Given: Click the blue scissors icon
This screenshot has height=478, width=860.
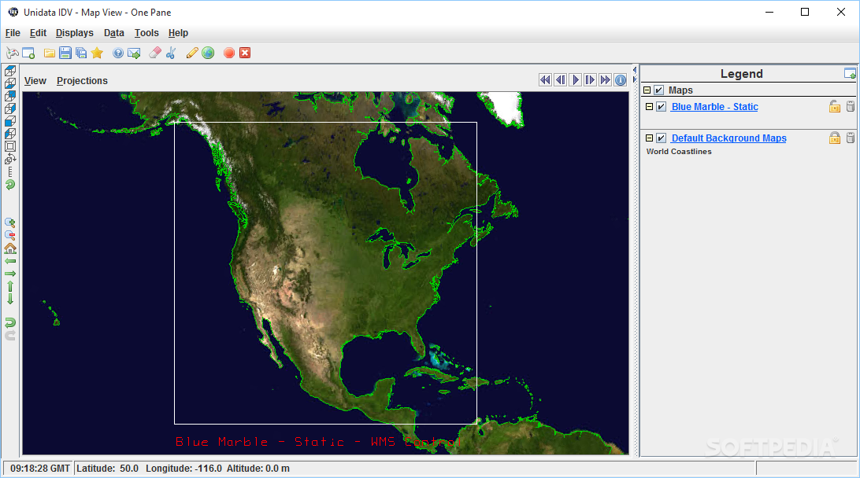Looking at the screenshot, I should [x=171, y=53].
